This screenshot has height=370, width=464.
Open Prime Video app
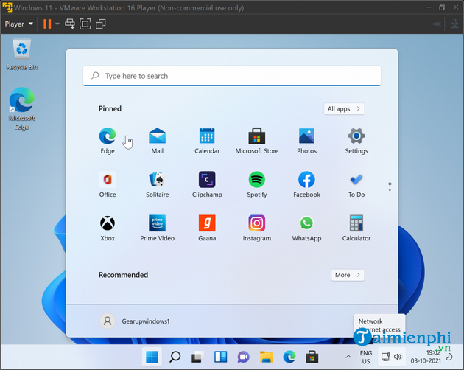click(x=157, y=228)
